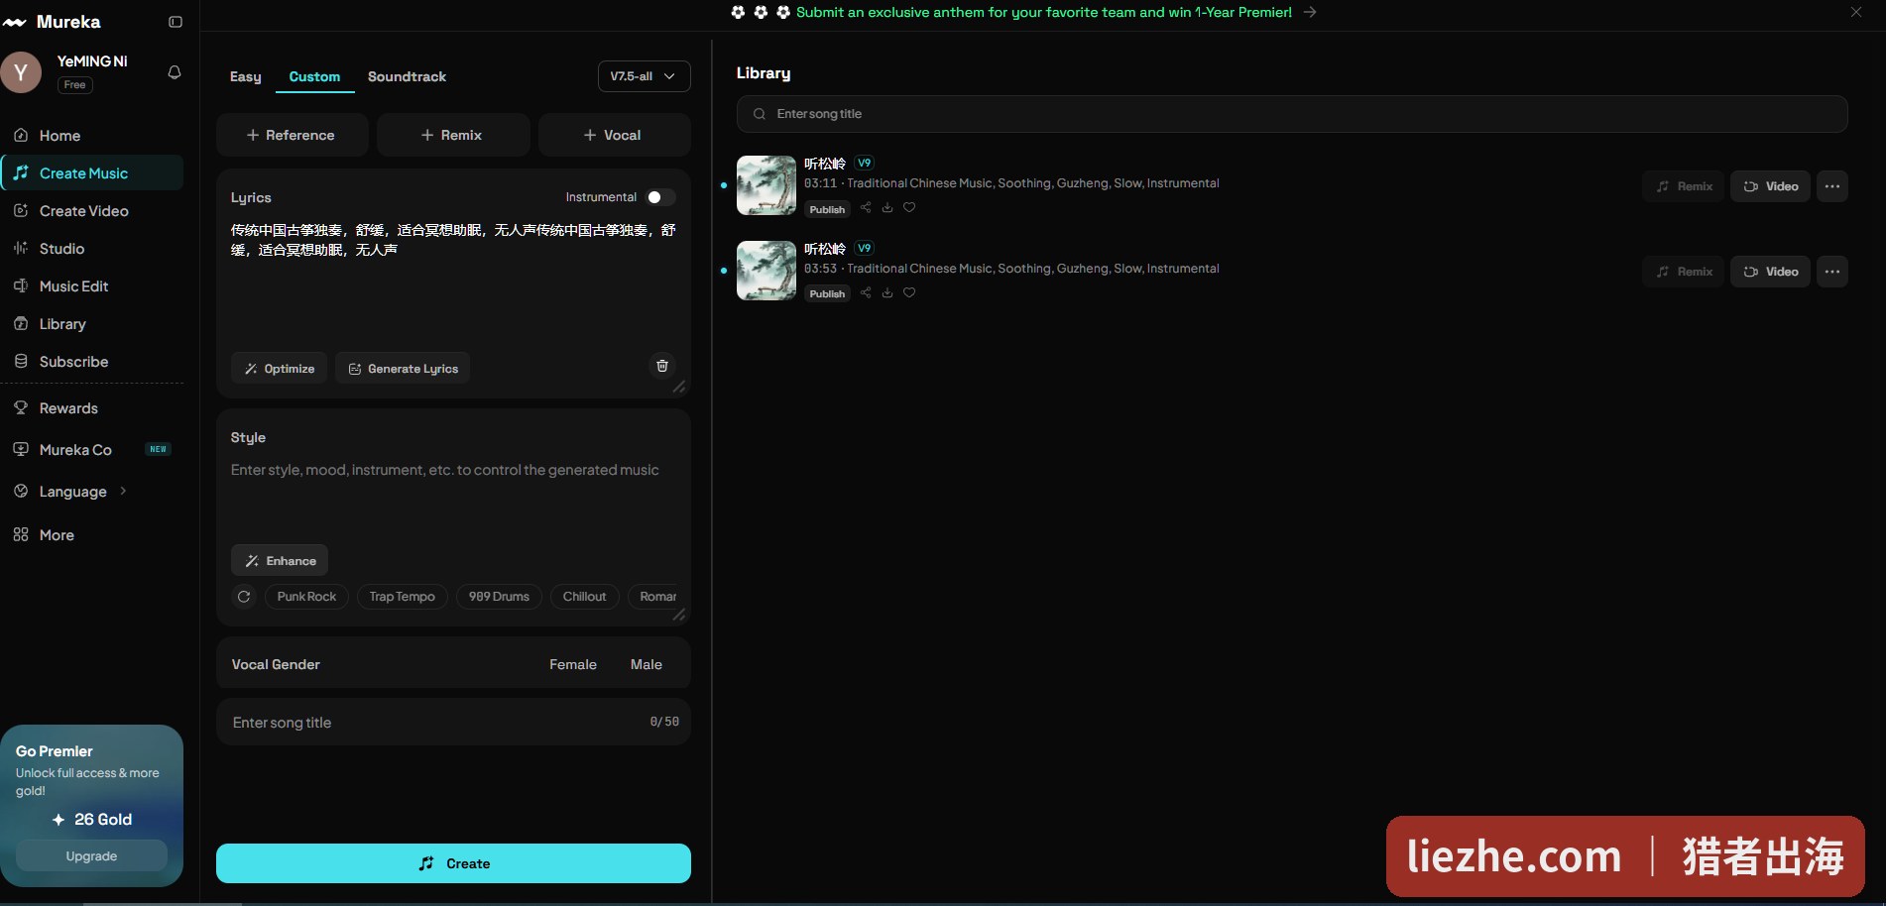Switch to the Easy tab
Viewport: 1886px width, 906px height.
pyautogui.click(x=246, y=76)
